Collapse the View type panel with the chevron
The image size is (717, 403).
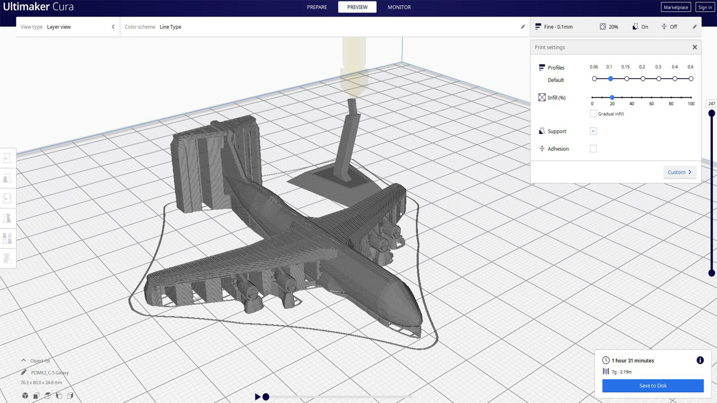click(113, 27)
